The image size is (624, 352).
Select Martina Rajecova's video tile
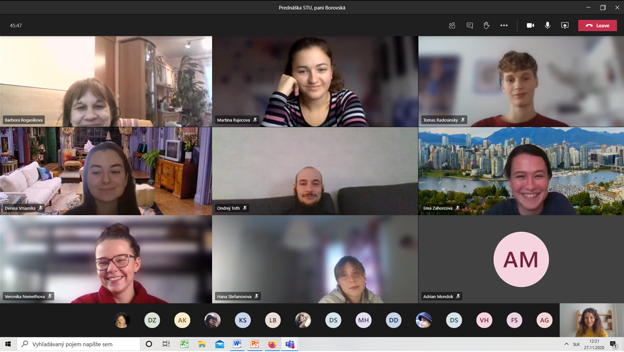(x=315, y=81)
